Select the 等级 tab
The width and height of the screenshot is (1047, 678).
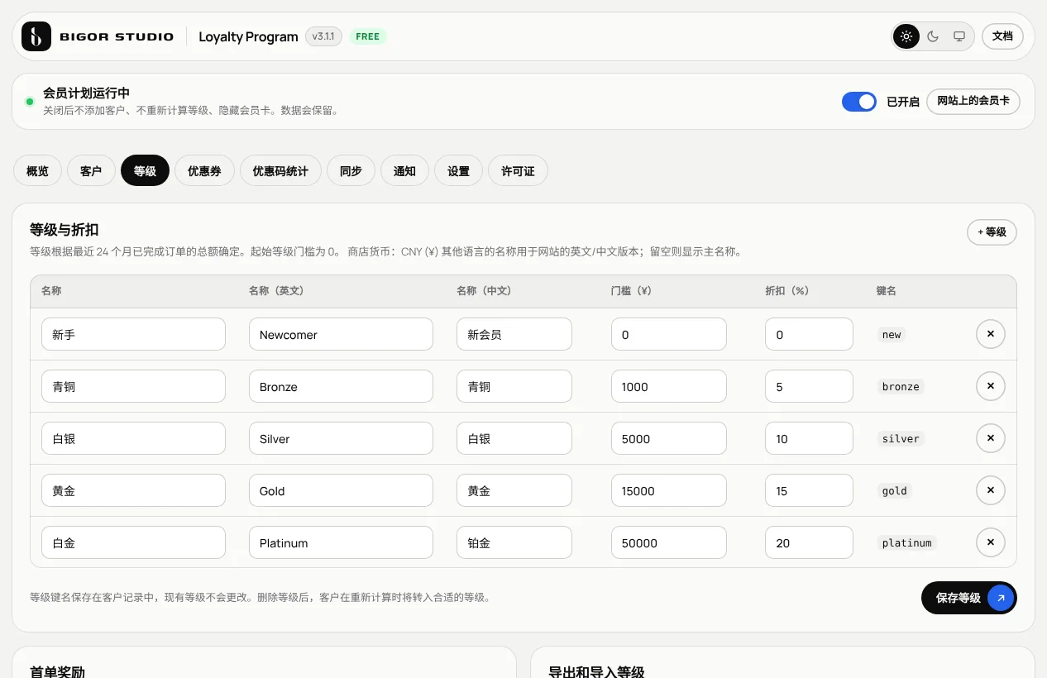click(145, 171)
